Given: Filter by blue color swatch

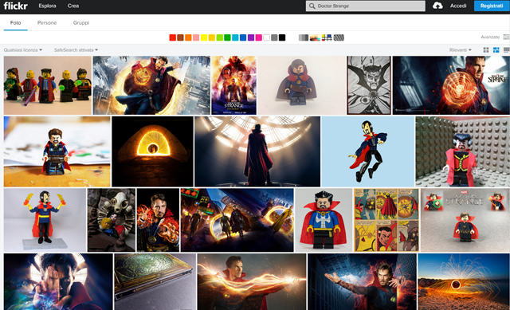Looking at the screenshot, I should [x=243, y=37].
